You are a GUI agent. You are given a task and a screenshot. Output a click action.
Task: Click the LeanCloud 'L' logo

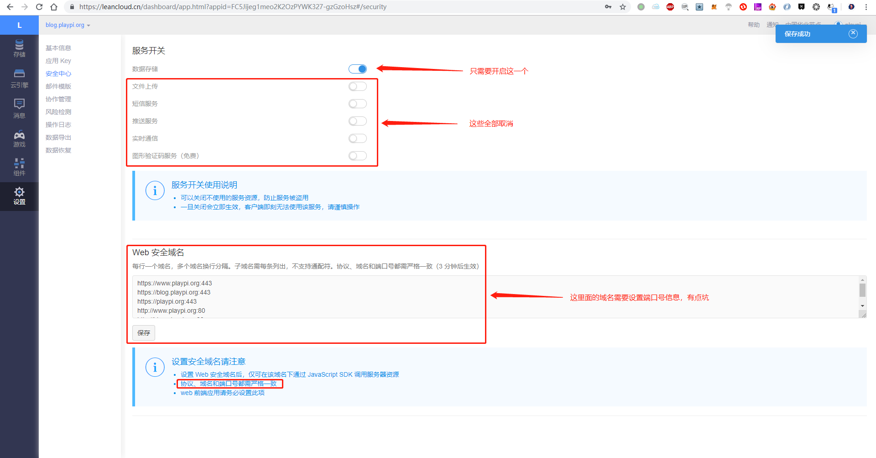coord(19,25)
